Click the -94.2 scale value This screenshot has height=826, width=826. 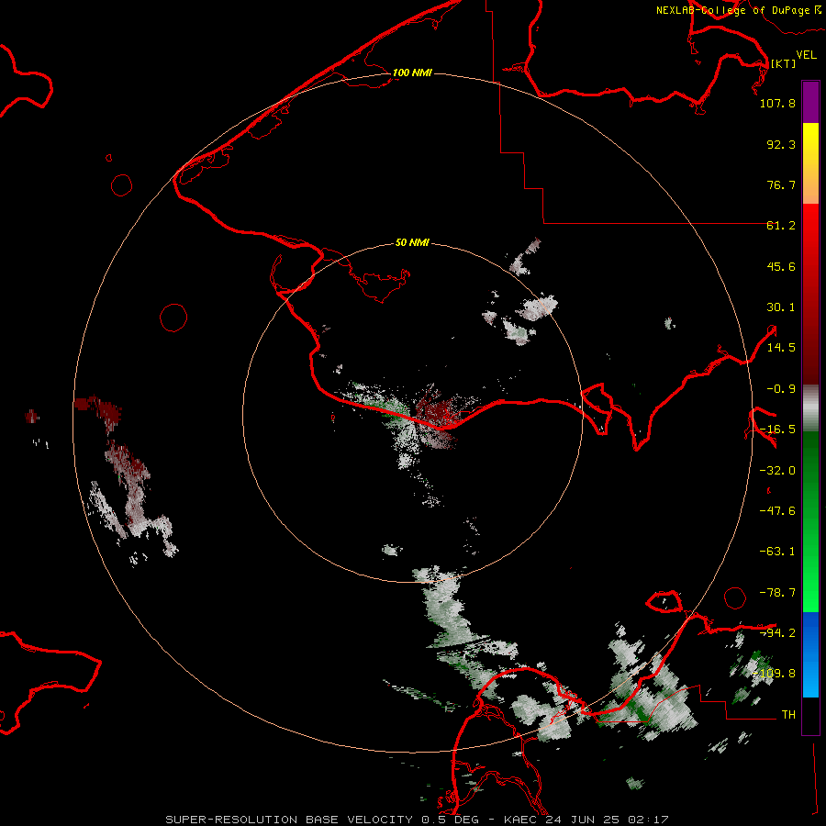click(777, 632)
